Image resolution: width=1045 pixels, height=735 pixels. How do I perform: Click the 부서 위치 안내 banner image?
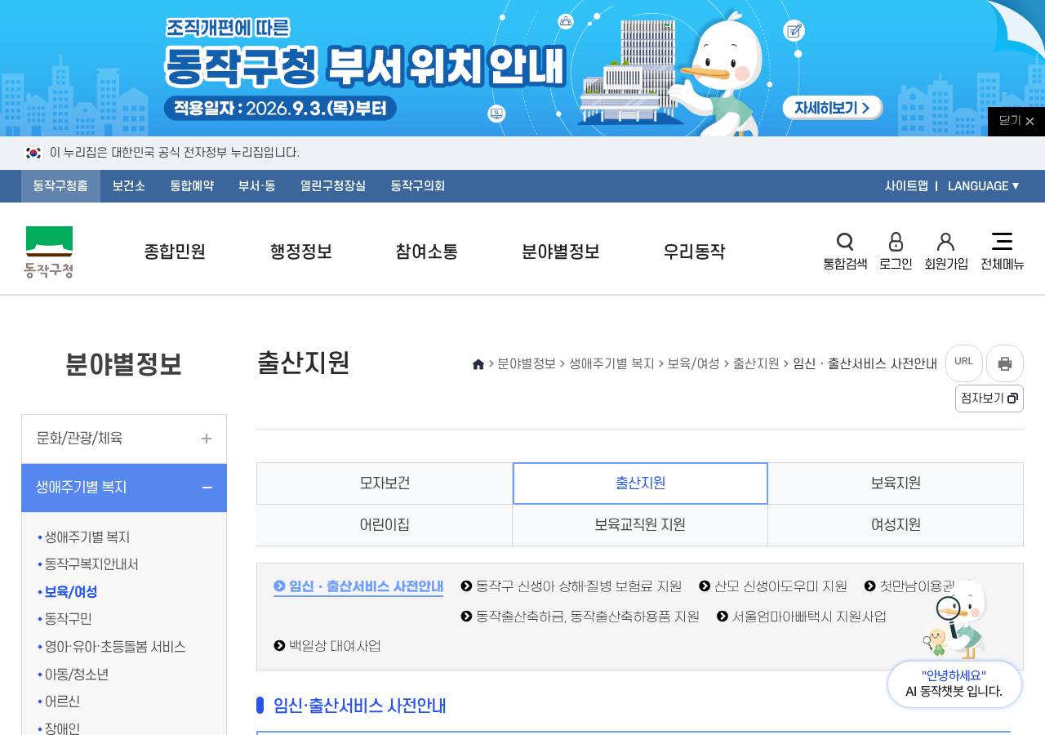(522, 68)
